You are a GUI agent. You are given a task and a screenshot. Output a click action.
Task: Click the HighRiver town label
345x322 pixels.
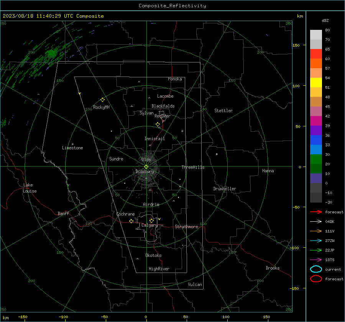pyautogui.click(x=159, y=269)
